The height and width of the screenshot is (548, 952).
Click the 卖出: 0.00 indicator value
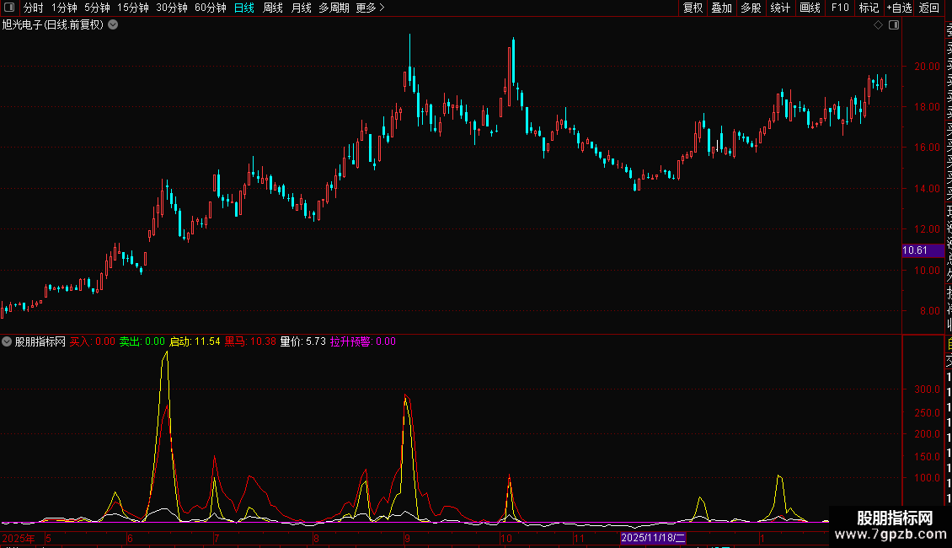142,341
